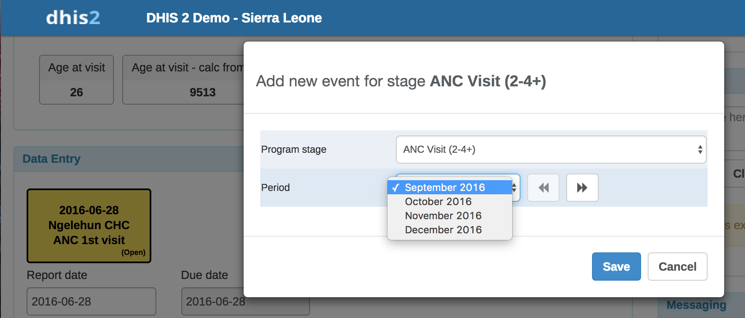Select September 2016 from the period list
The height and width of the screenshot is (318, 745).
point(445,188)
